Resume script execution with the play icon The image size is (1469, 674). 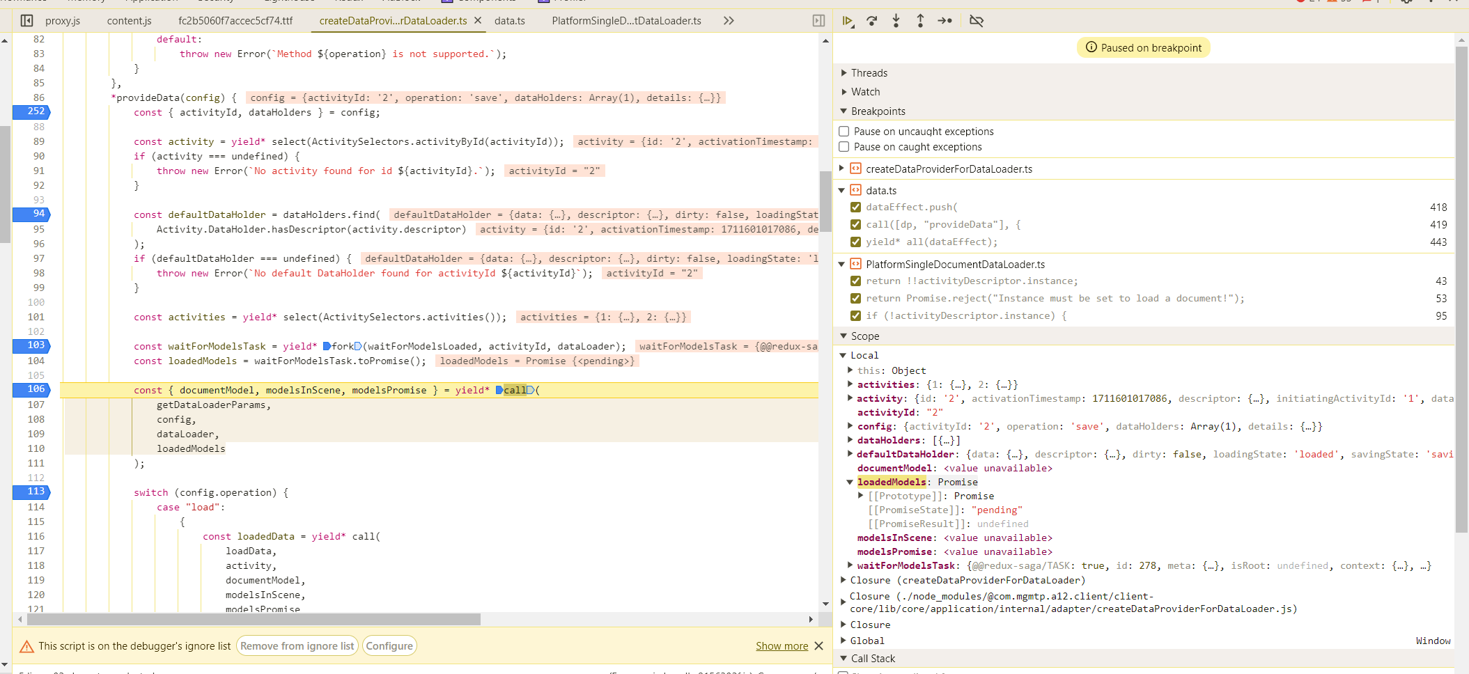point(848,21)
